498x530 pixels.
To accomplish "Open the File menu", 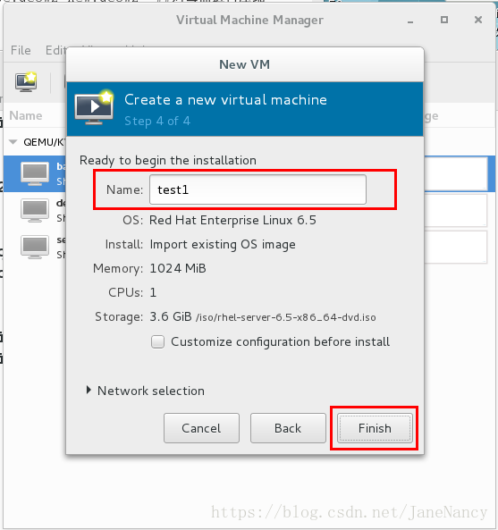I will click(x=21, y=50).
